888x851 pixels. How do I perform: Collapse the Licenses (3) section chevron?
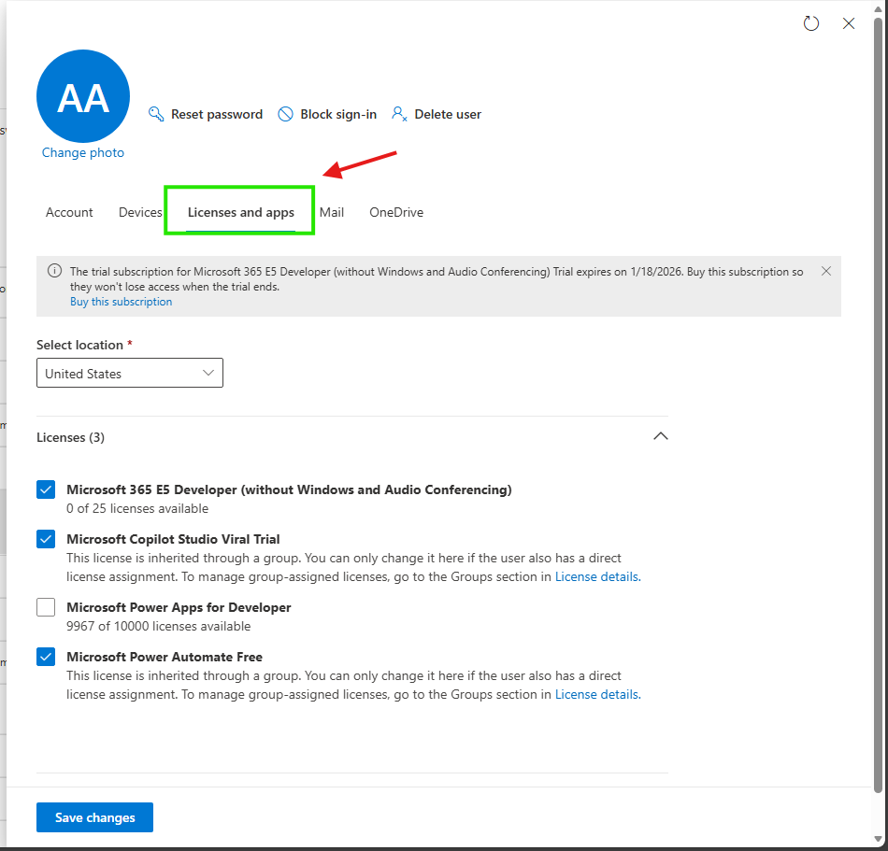click(x=660, y=436)
